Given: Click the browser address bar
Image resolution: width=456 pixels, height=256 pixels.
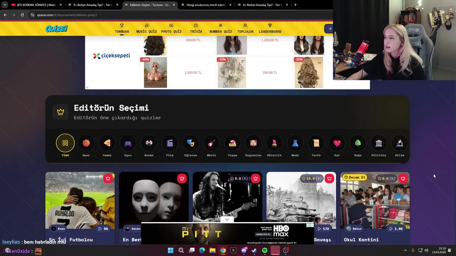Looking at the screenshot, I should (x=182, y=15).
